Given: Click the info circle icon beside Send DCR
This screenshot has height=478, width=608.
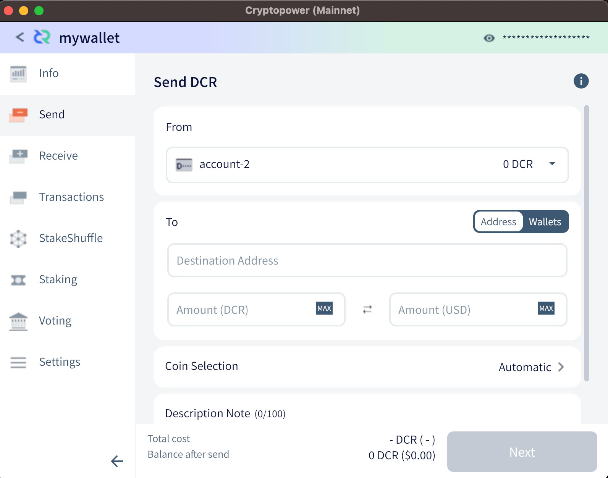Looking at the screenshot, I should click(x=581, y=81).
